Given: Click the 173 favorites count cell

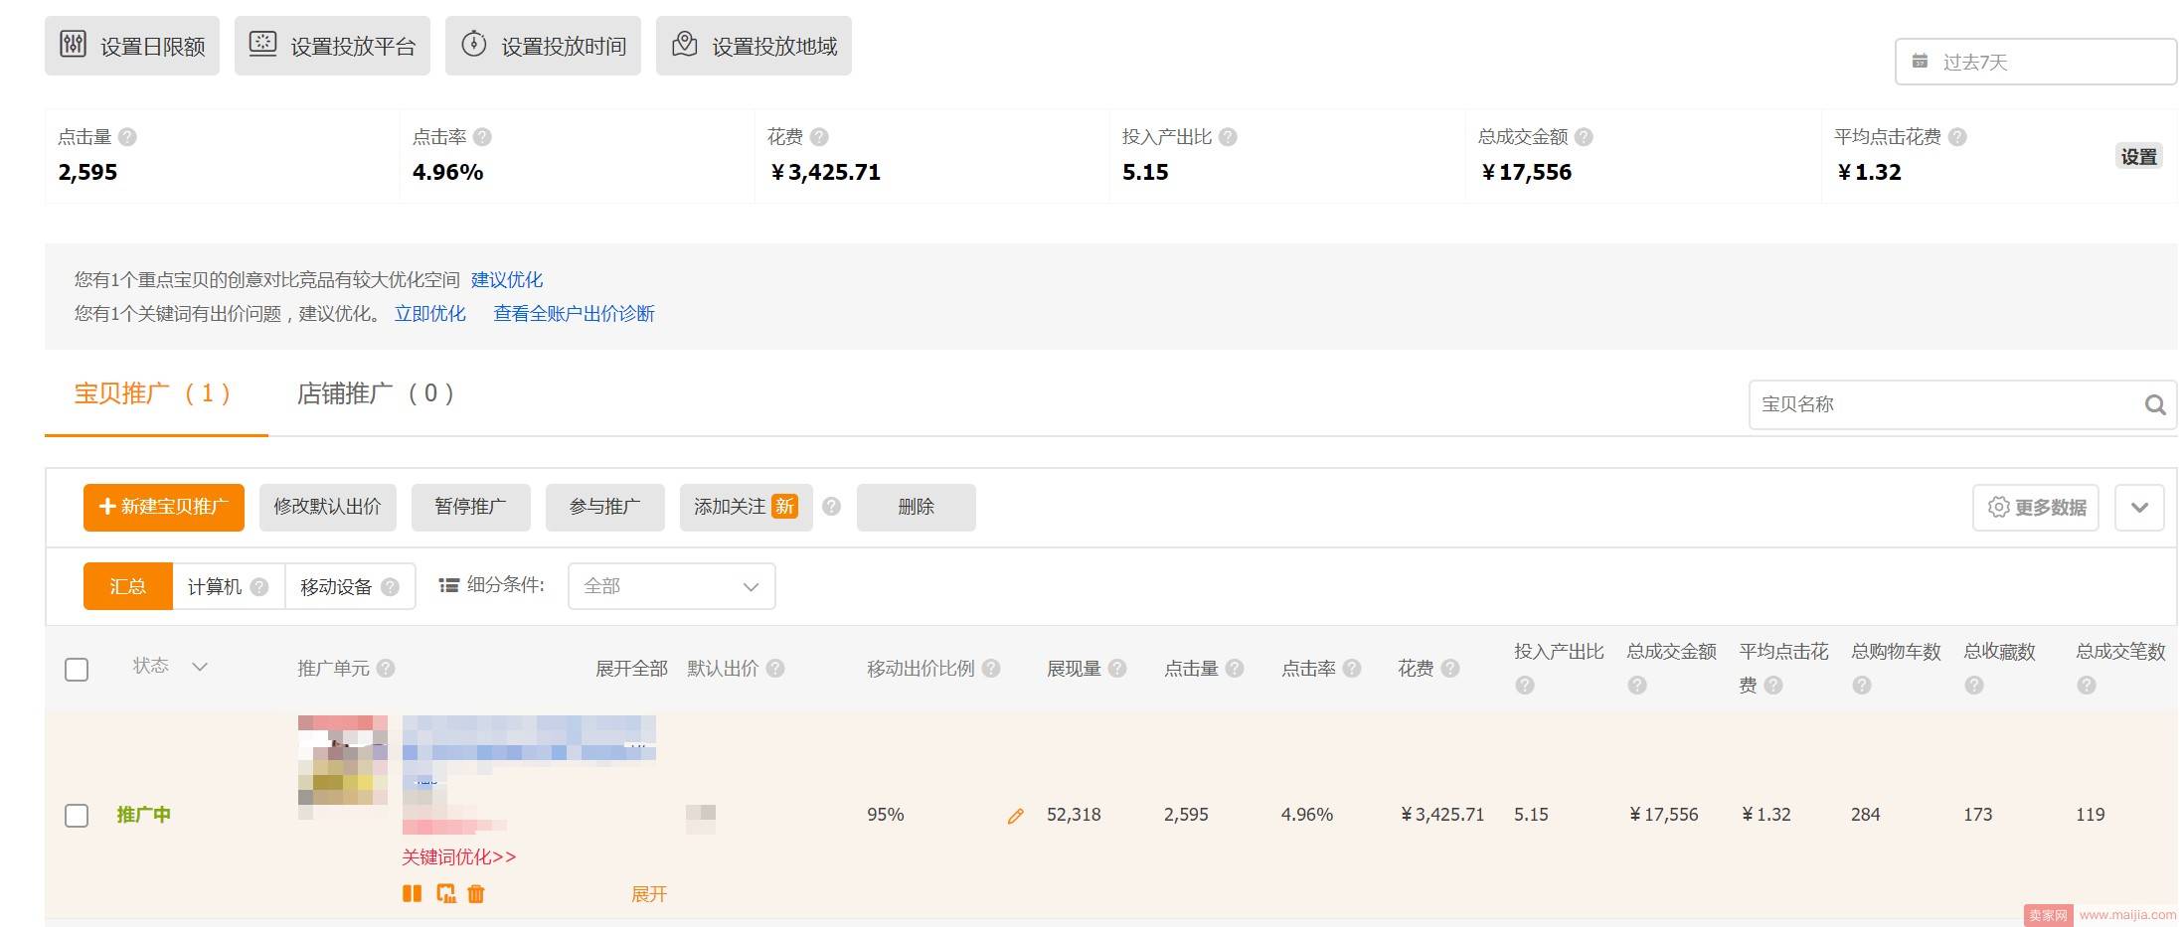Looking at the screenshot, I should (1978, 815).
